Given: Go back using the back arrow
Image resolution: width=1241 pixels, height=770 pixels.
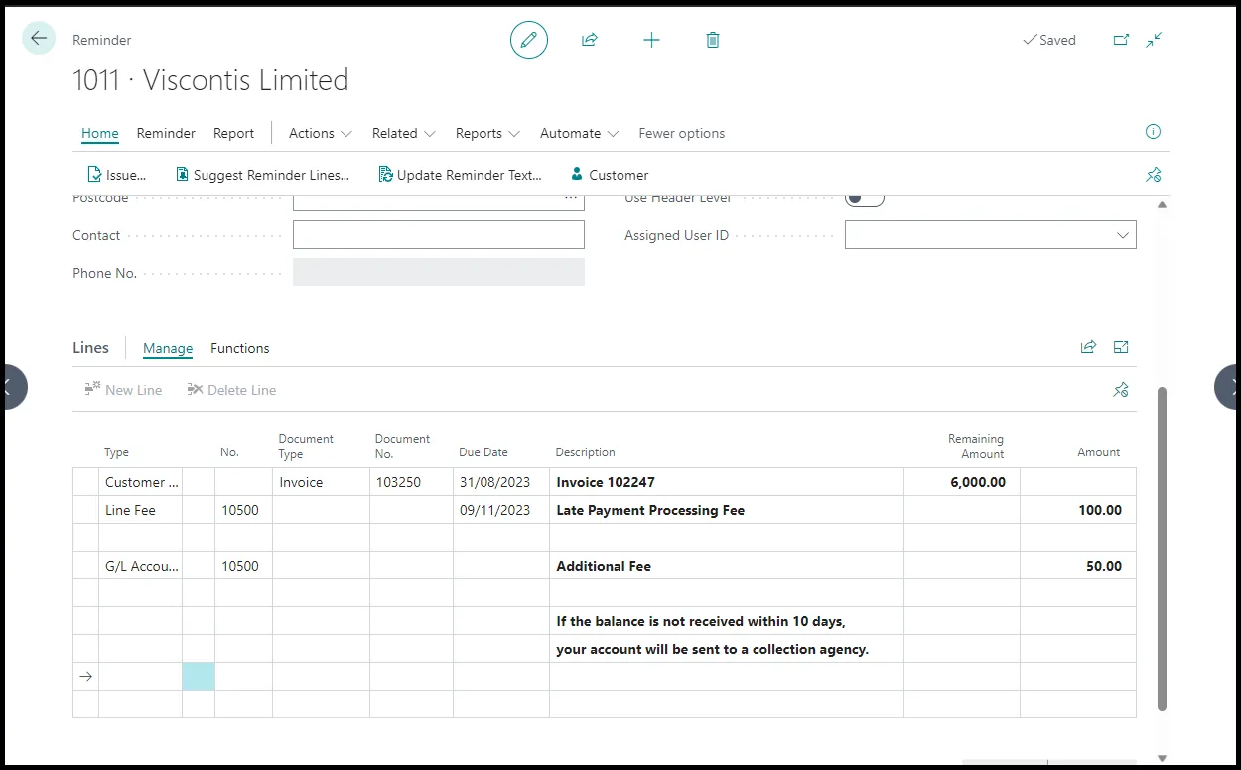Looking at the screenshot, I should [x=39, y=39].
